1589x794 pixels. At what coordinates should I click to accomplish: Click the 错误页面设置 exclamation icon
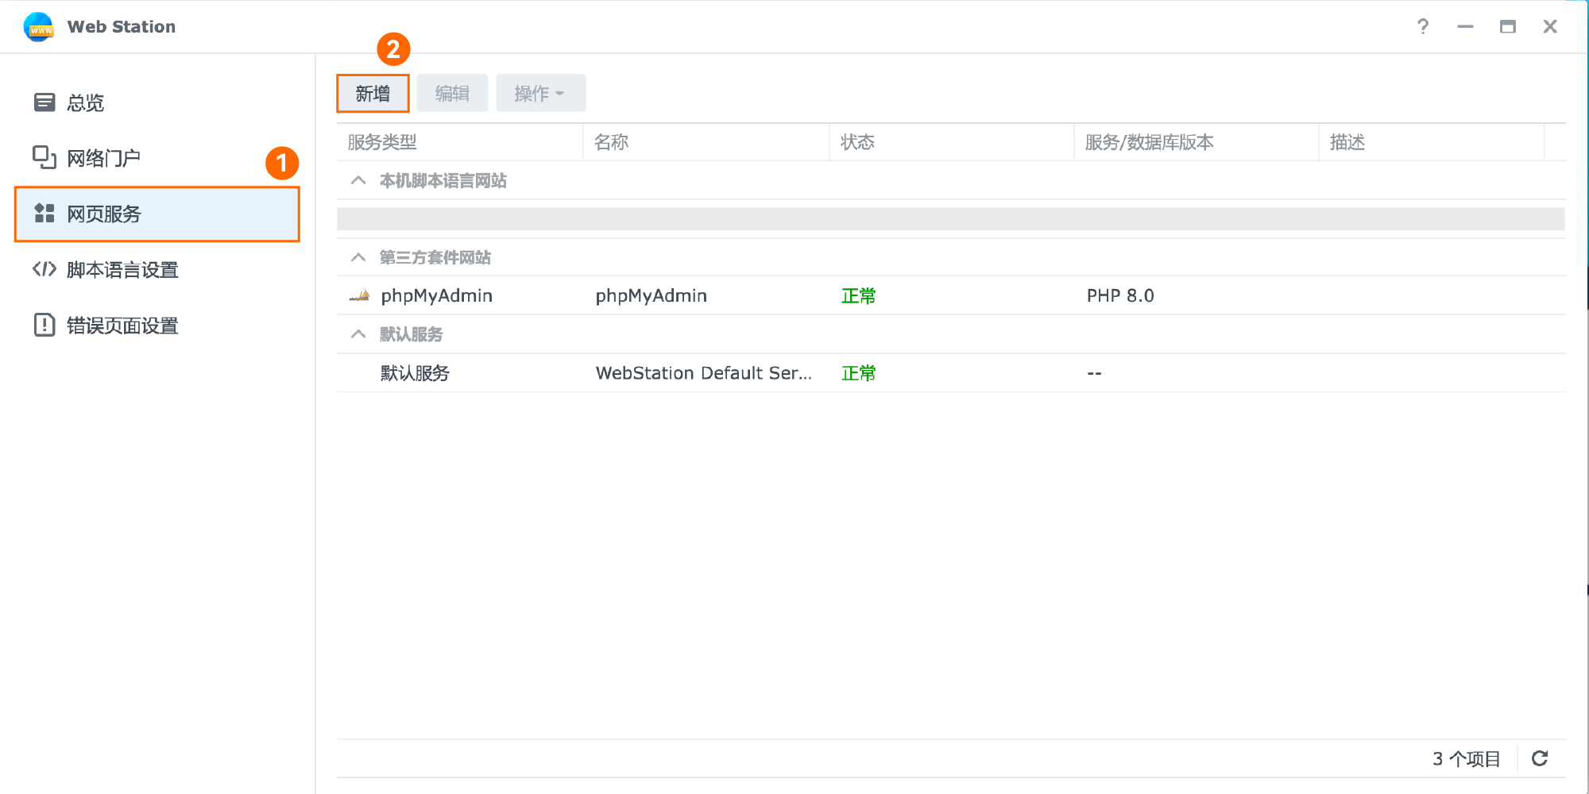tap(44, 326)
